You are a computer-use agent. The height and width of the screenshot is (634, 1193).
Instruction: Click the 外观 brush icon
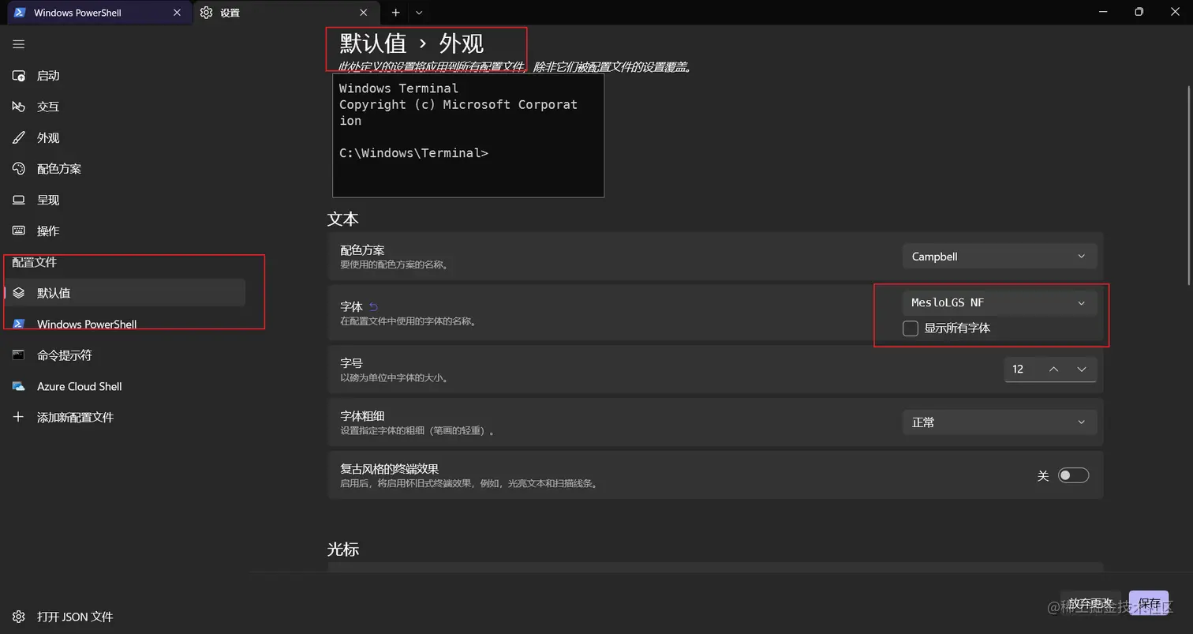coord(19,137)
